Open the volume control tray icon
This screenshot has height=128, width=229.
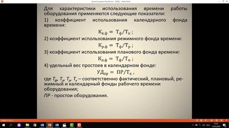coord(204,125)
